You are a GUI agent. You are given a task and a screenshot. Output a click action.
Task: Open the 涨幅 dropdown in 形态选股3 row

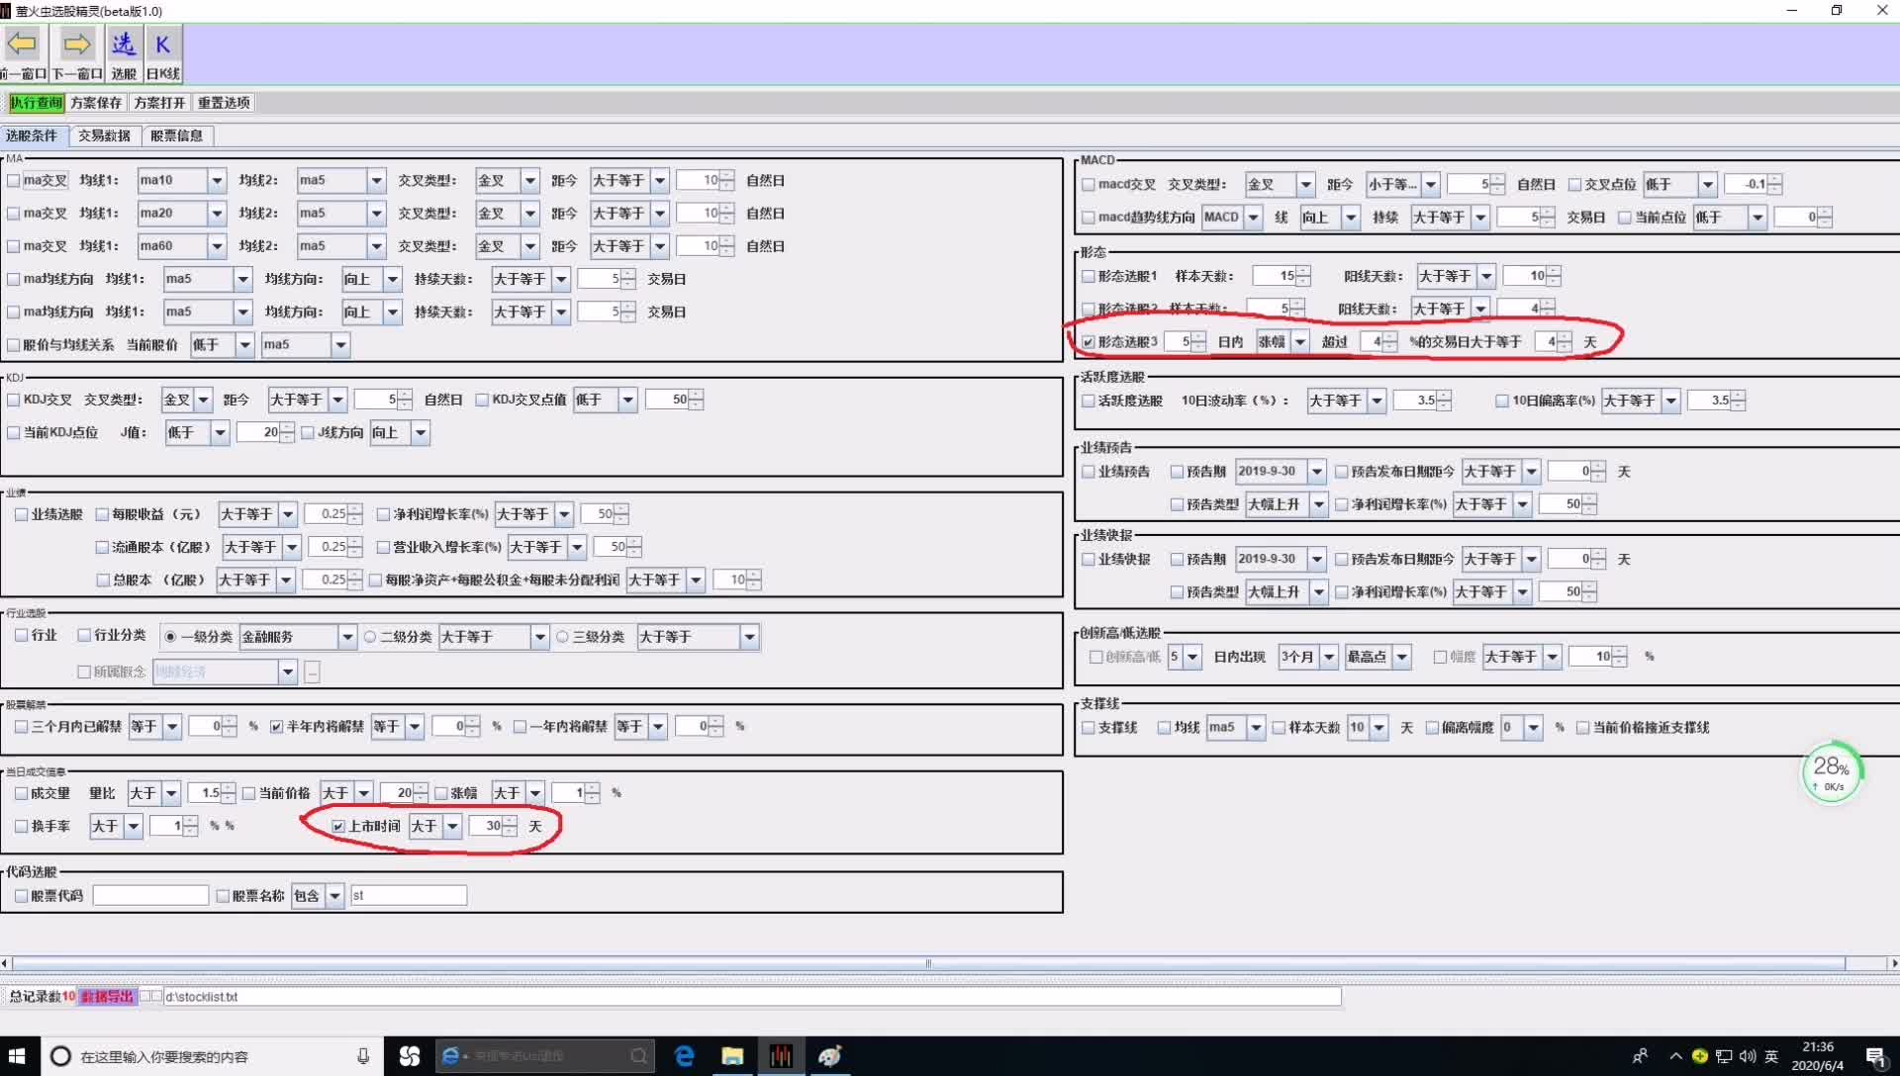coord(1299,342)
